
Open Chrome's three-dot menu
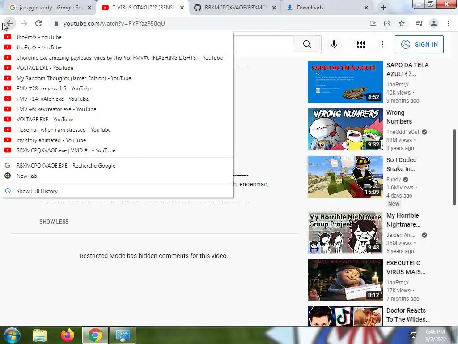click(448, 23)
